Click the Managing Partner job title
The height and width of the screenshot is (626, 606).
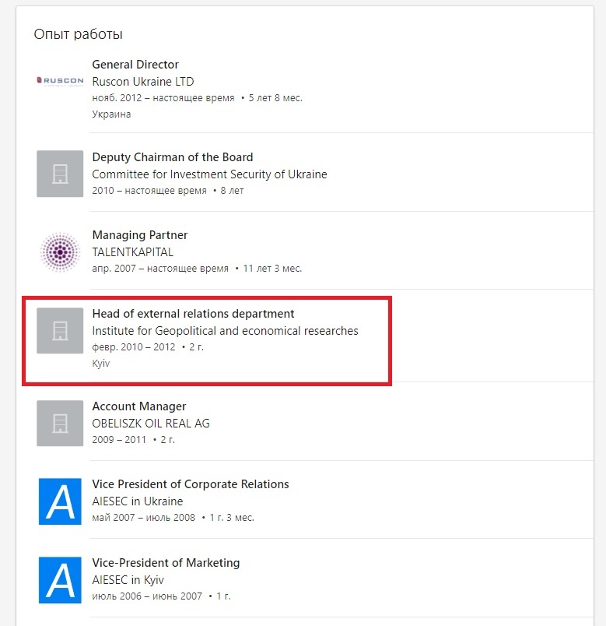(x=140, y=235)
